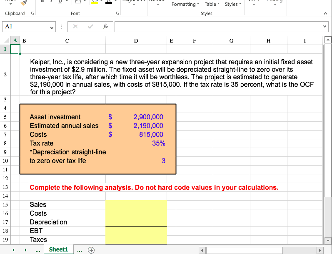This screenshot has height=254, width=332.
Task: Open the Font settings dialog launcher
Action: (x=118, y=13)
